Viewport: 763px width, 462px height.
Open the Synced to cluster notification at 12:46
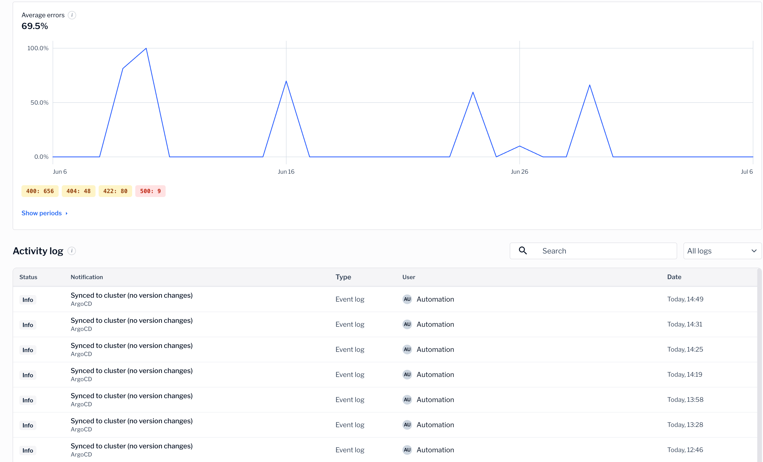point(132,446)
